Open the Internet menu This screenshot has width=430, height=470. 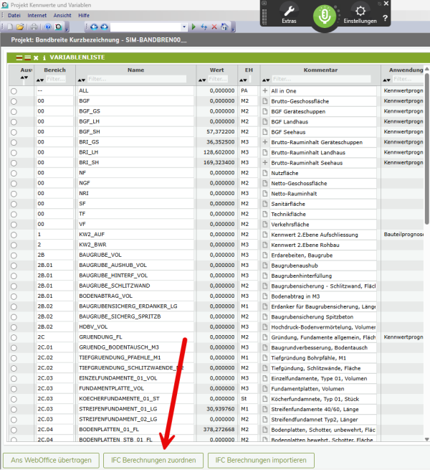coord(37,15)
